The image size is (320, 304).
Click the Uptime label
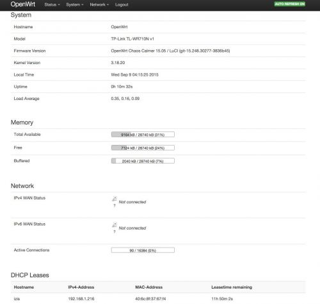pos(20,87)
